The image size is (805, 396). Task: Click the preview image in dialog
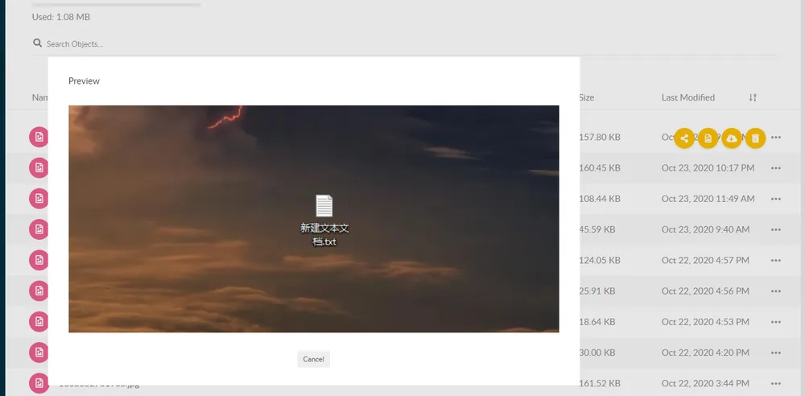tap(314, 219)
